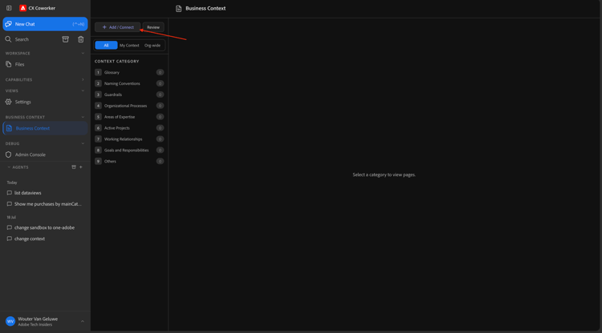Click the trash icon beside Search
Viewport: 602px width, 333px height.
tap(80, 39)
